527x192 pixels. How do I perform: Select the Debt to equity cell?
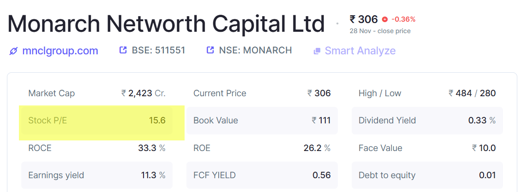pyautogui.click(x=427, y=175)
